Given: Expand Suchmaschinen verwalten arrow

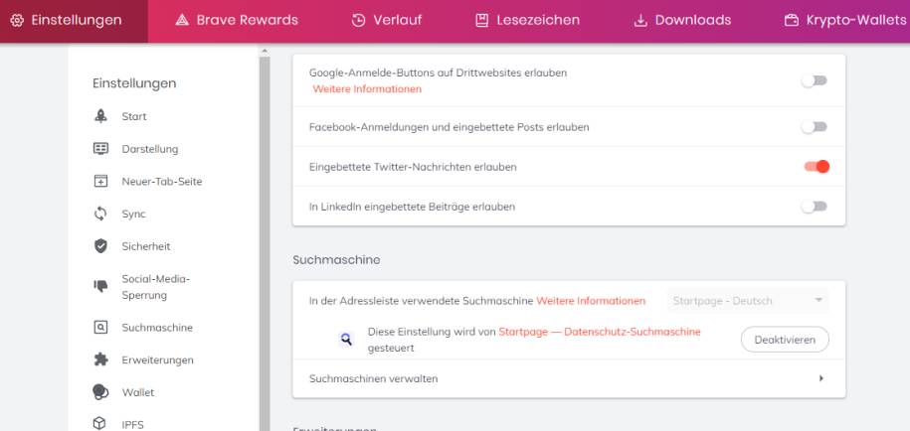Looking at the screenshot, I should pyautogui.click(x=821, y=378).
